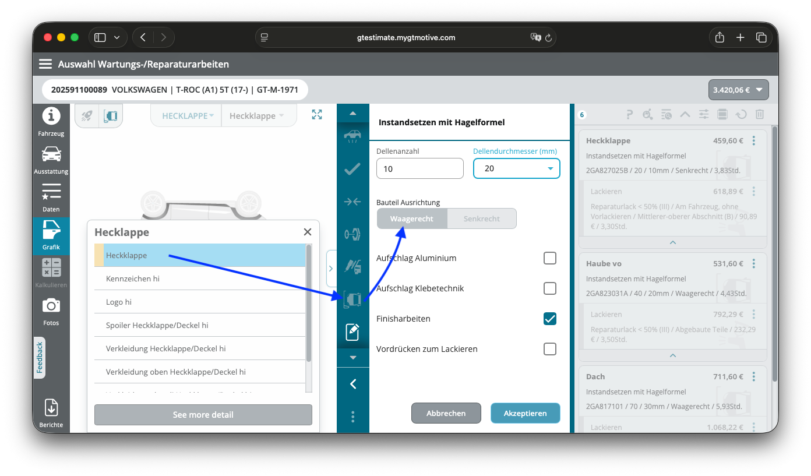Collapse the Haube vo card chevron
This screenshot has height=476, width=811.
click(673, 355)
